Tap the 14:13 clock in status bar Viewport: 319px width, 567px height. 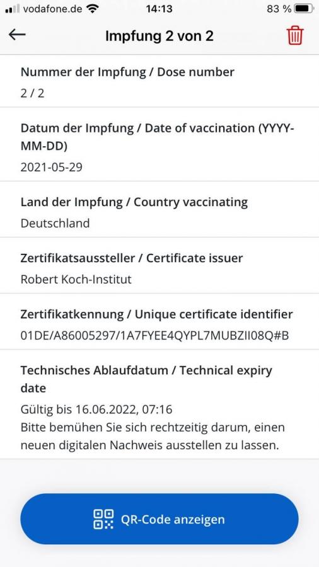[x=159, y=9]
